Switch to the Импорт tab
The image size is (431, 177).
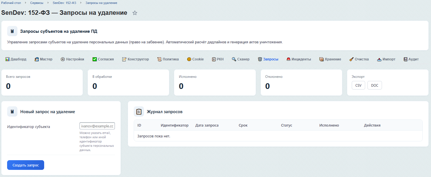tap(389, 59)
